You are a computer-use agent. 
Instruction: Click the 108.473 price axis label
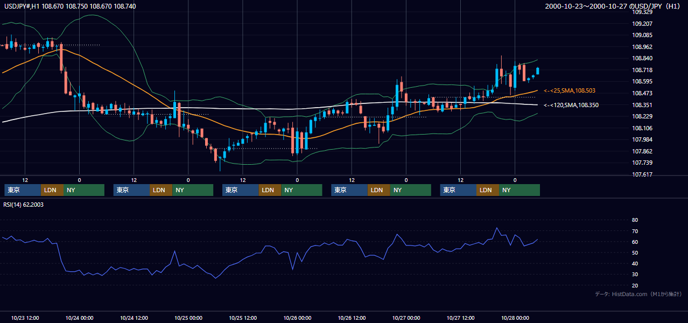pos(642,93)
